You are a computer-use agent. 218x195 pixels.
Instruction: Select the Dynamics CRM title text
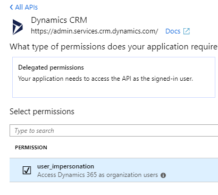[59, 20]
